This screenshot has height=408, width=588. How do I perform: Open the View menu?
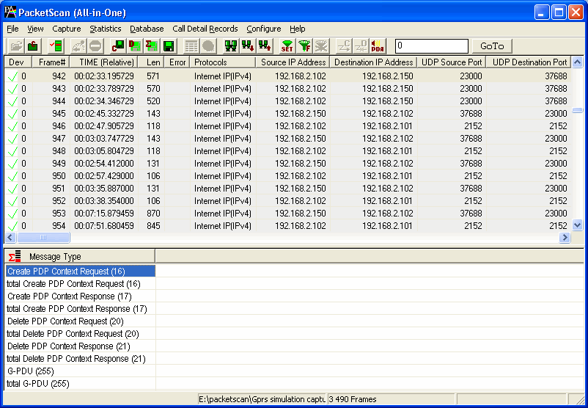pos(35,29)
